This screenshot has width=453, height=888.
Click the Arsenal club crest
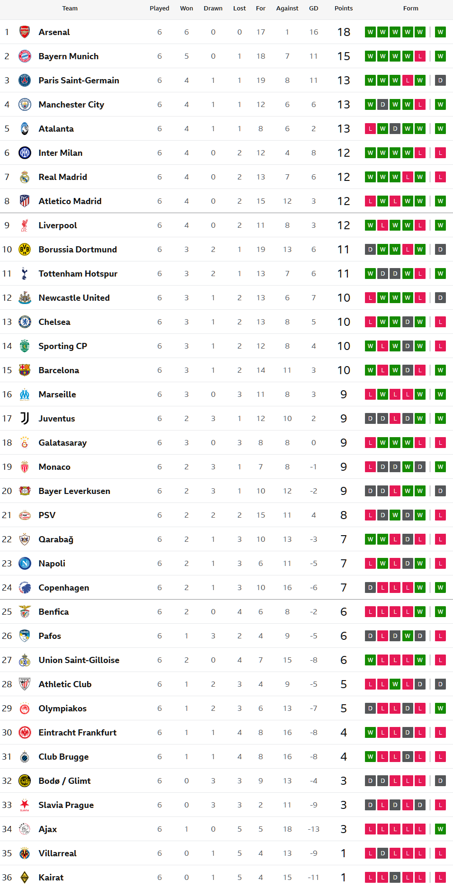pos(25,32)
